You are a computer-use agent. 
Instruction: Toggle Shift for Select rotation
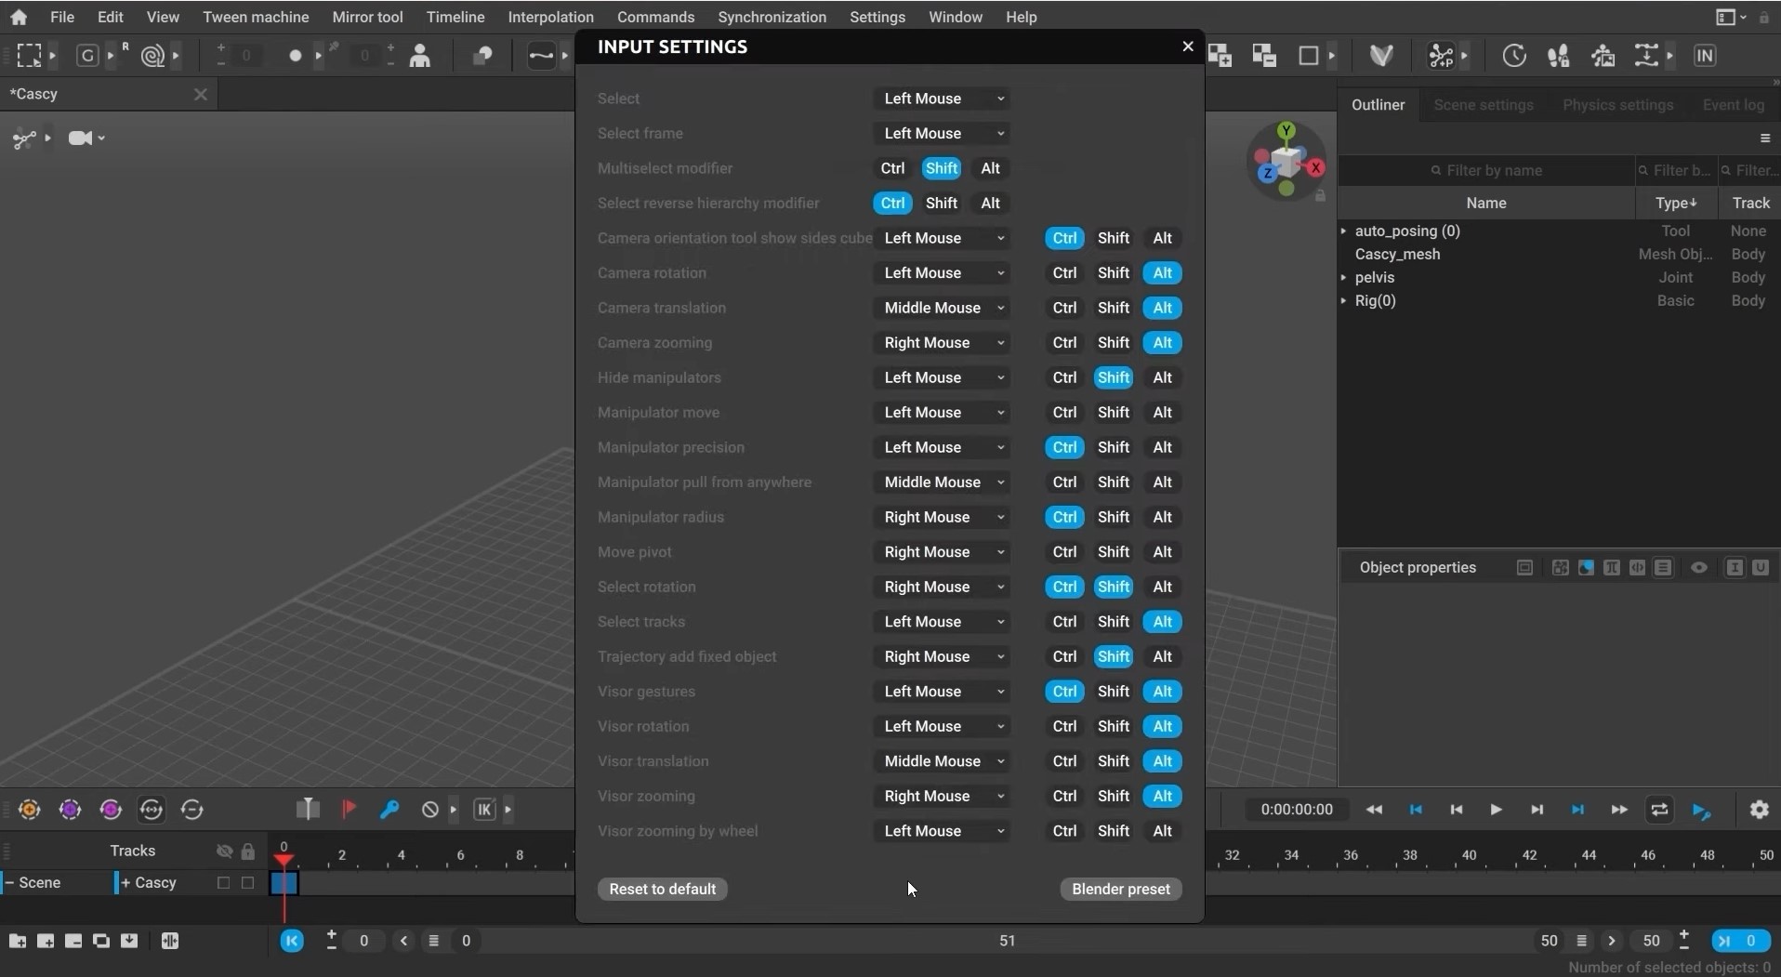pos(1113,587)
